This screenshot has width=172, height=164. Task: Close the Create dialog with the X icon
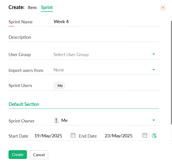pos(163,8)
